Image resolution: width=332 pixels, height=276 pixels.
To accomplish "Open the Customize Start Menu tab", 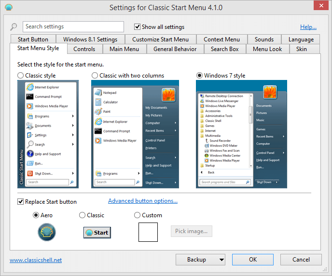I will (x=161, y=39).
